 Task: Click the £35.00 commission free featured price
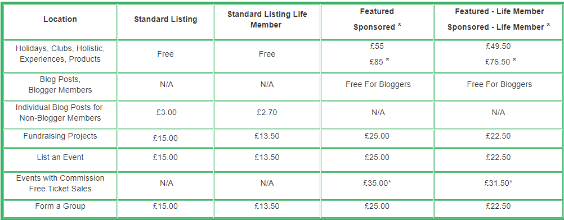click(377, 183)
